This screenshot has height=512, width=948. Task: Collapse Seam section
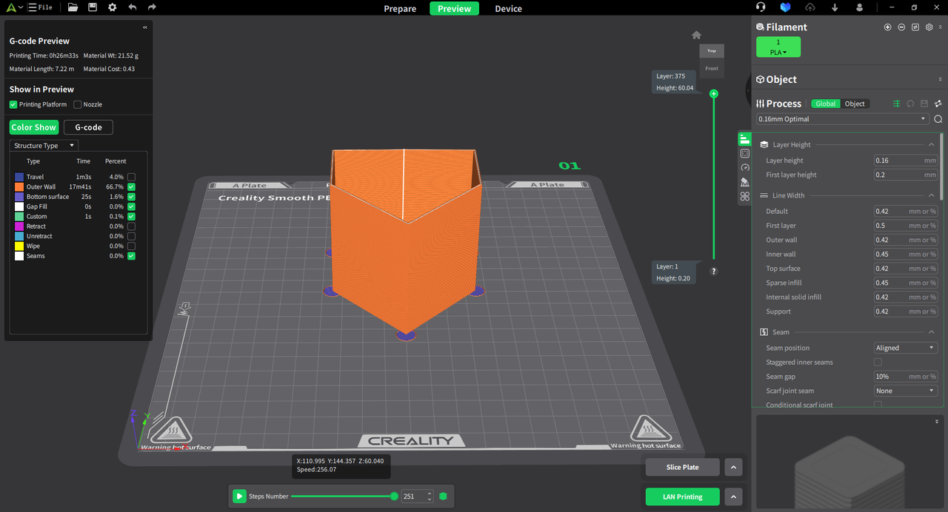[x=932, y=332]
